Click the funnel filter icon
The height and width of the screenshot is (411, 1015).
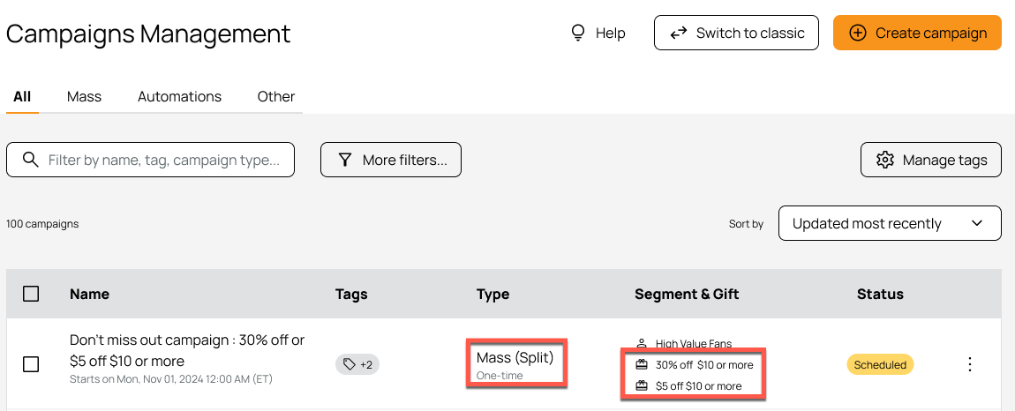click(x=345, y=160)
